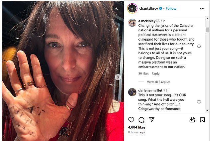Follow the chantalkrev account
Screen dimensions: 211x141
tap(171, 8)
